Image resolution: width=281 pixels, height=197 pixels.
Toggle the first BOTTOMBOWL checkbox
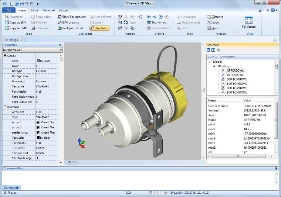tap(223, 79)
